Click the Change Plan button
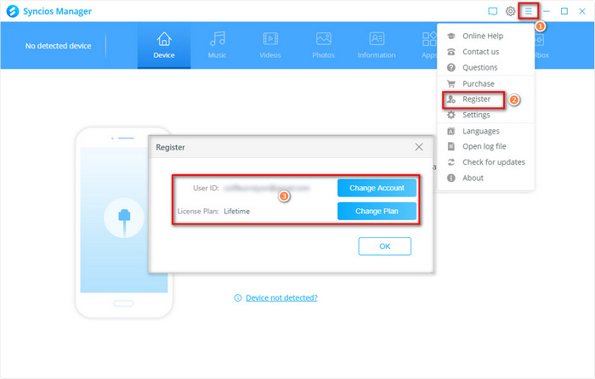This screenshot has width=595, height=379. (x=377, y=211)
